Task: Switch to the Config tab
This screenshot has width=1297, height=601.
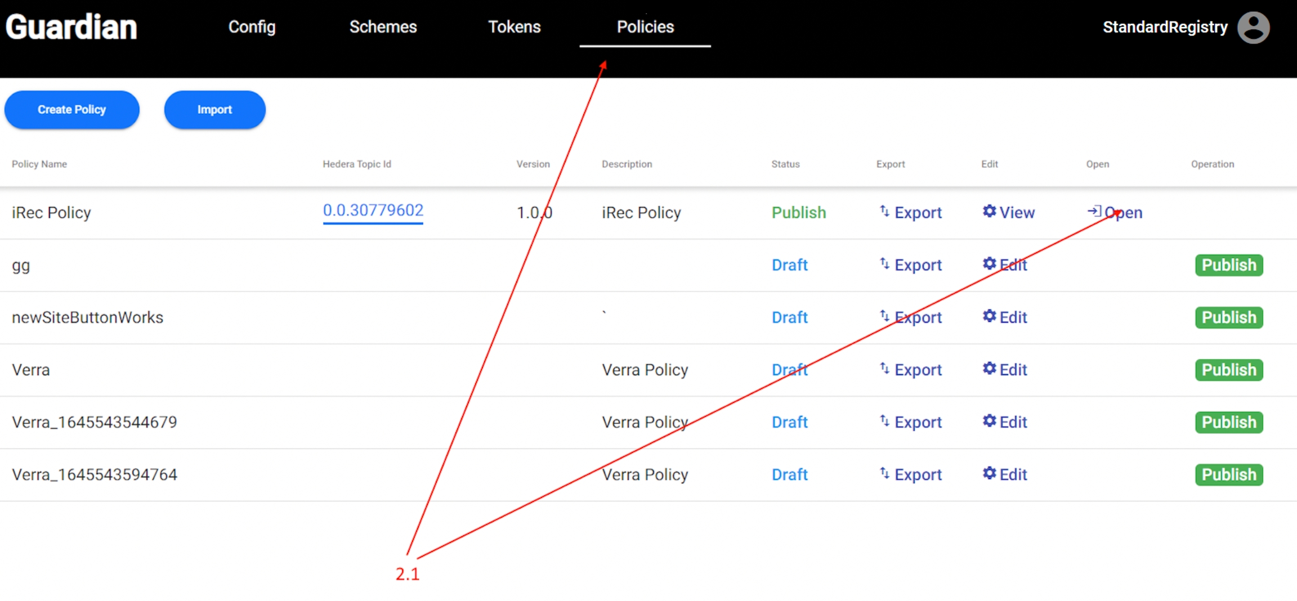Action: point(252,27)
